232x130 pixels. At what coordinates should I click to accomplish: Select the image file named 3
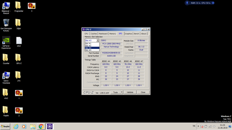(31, 7)
